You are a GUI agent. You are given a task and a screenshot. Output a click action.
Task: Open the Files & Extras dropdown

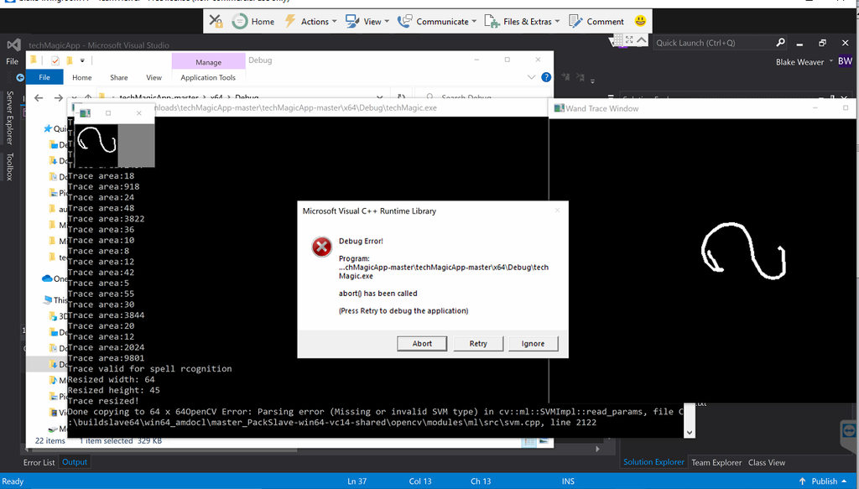tap(522, 21)
